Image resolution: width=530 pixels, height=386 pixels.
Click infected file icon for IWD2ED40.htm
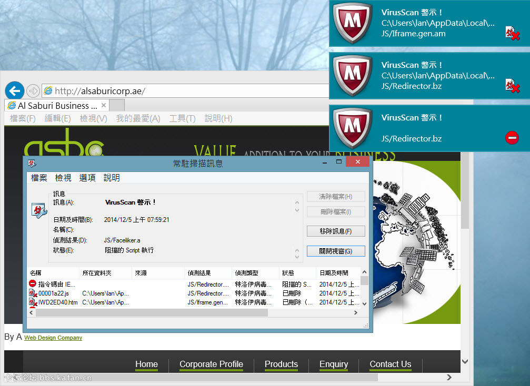(x=33, y=302)
